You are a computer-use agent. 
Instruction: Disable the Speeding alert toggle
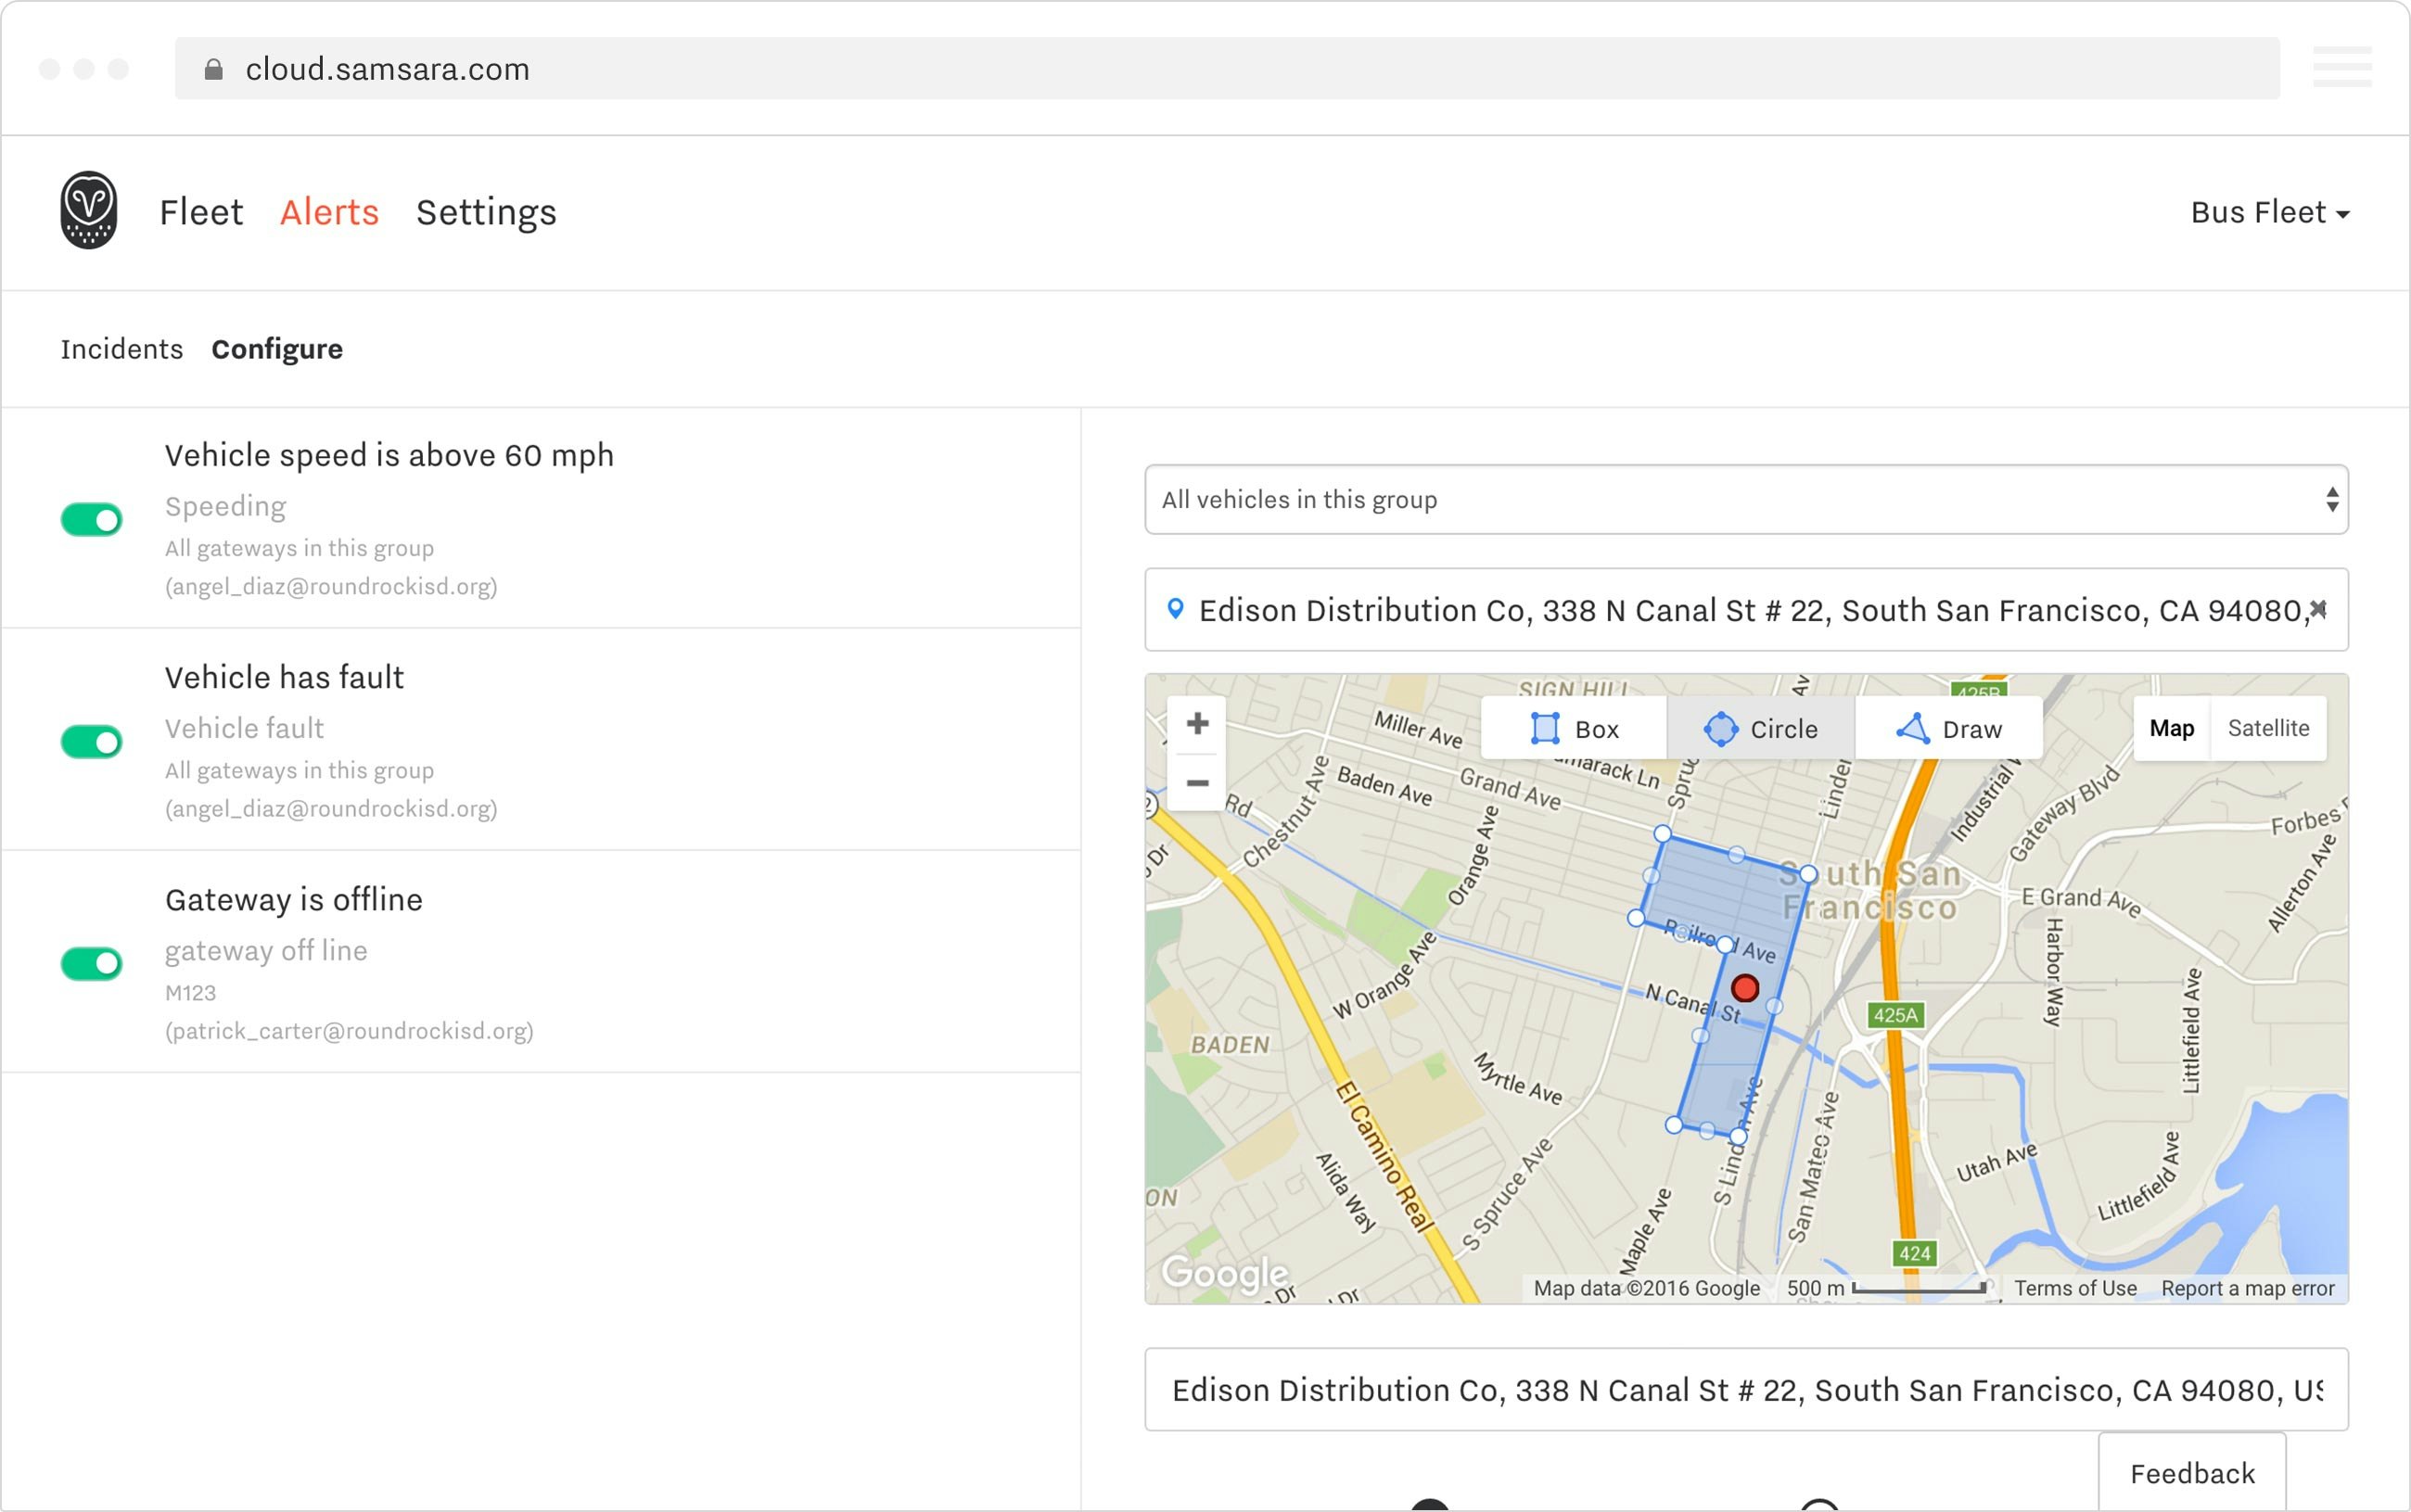92,520
